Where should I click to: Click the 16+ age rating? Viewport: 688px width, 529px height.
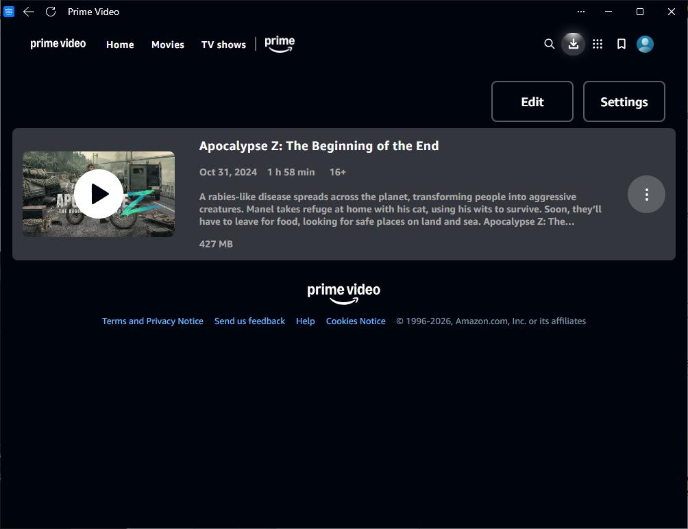pyautogui.click(x=338, y=172)
